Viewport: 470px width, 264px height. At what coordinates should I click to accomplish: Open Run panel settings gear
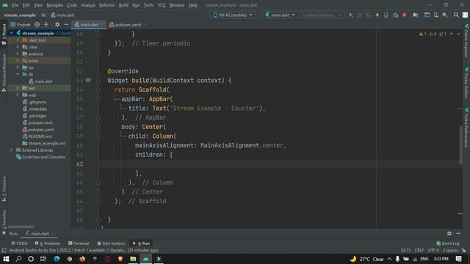[449, 233]
